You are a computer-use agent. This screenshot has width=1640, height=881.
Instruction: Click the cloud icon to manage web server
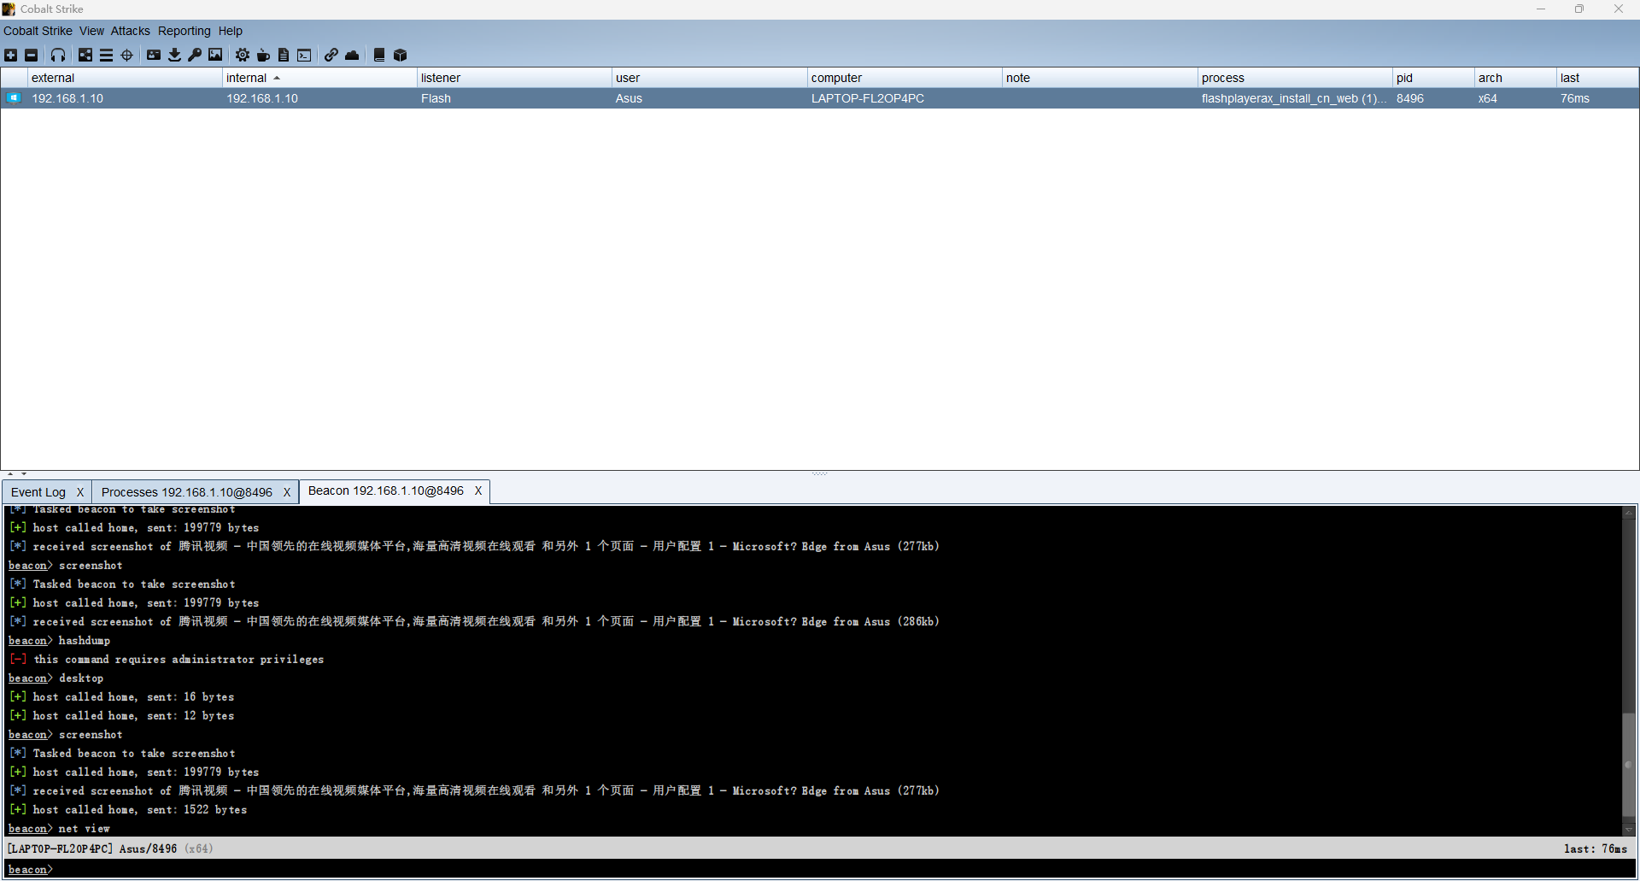pyautogui.click(x=352, y=56)
